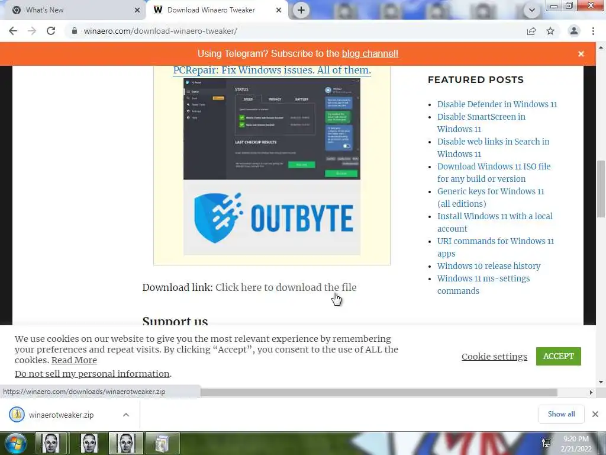Open URI commands for Windows 11 apps

pyautogui.click(x=495, y=247)
